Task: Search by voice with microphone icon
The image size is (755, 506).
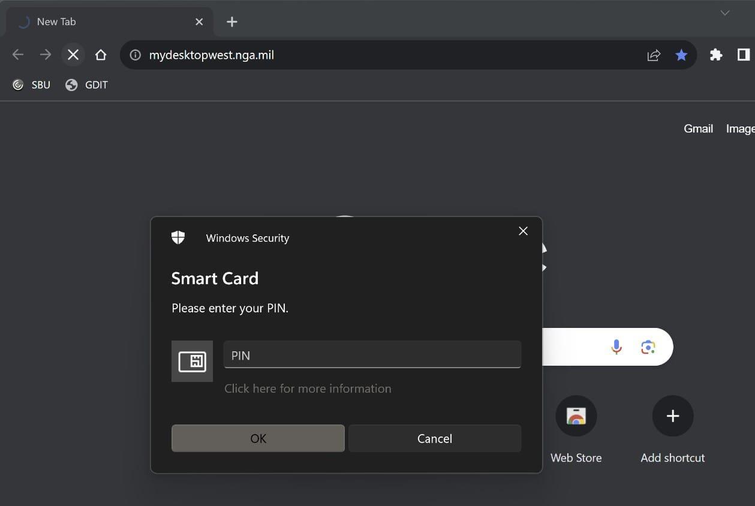Action: point(616,347)
